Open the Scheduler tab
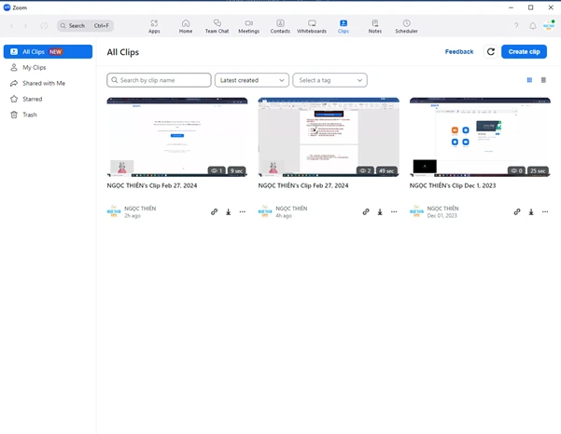The width and height of the screenshot is (561, 434). (x=406, y=26)
